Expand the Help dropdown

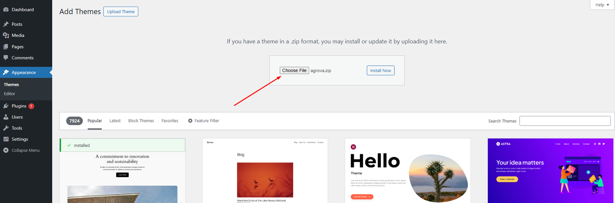602,5
